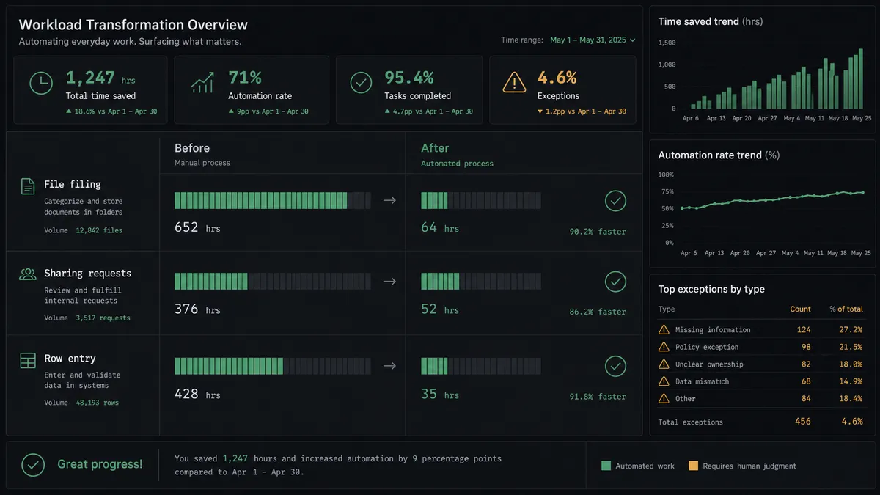Click the warning icon beside Other exception type
Screen dimensions: 880x495
pos(664,399)
